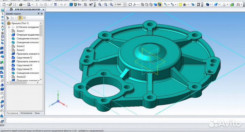This screenshot has width=245, height=132.
Task: Click the model tree vertical scrollbar
Action: [41, 51]
